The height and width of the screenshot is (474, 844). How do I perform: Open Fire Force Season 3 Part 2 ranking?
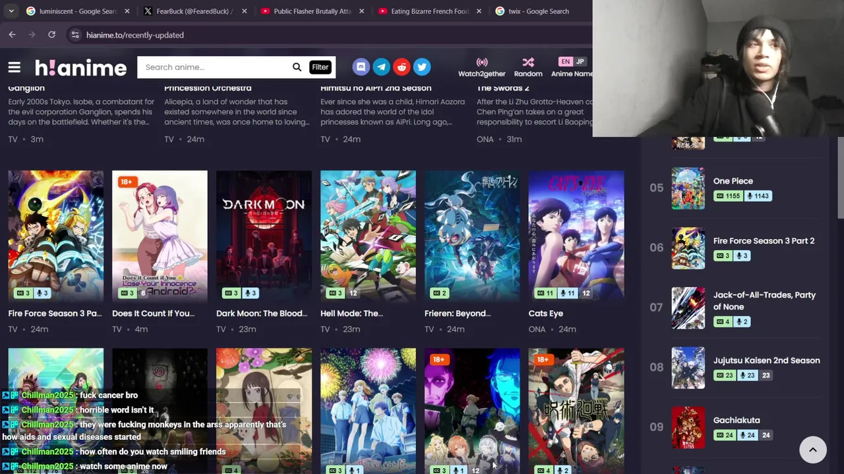point(764,241)
